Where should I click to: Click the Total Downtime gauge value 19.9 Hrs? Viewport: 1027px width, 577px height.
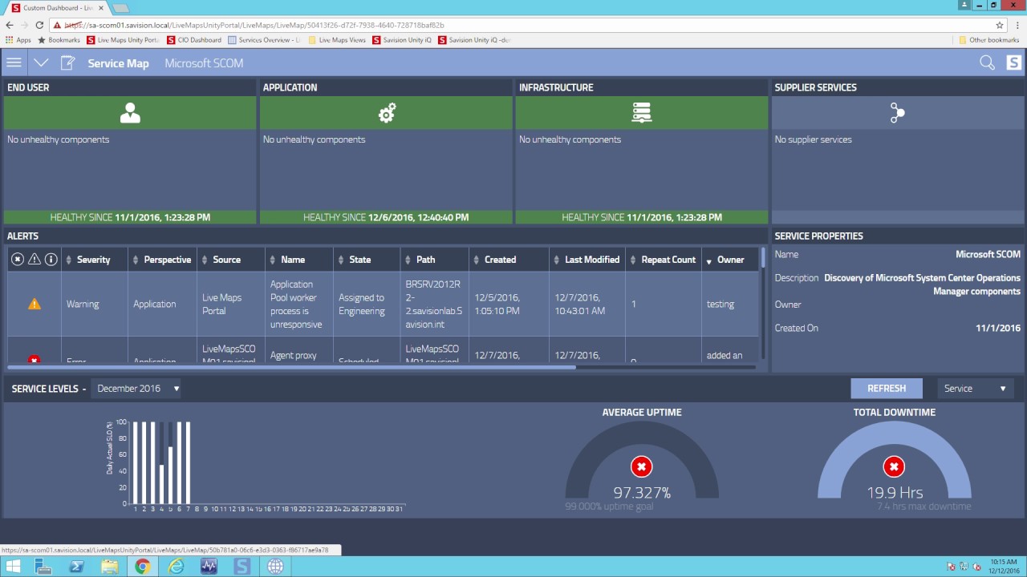tap(895, 492)
